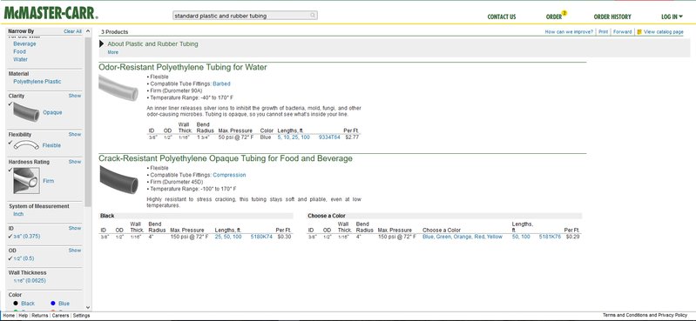The image size is (696, 321).
Task: Click lengths 25, 50, 100 link
Action: coord(228,237)
